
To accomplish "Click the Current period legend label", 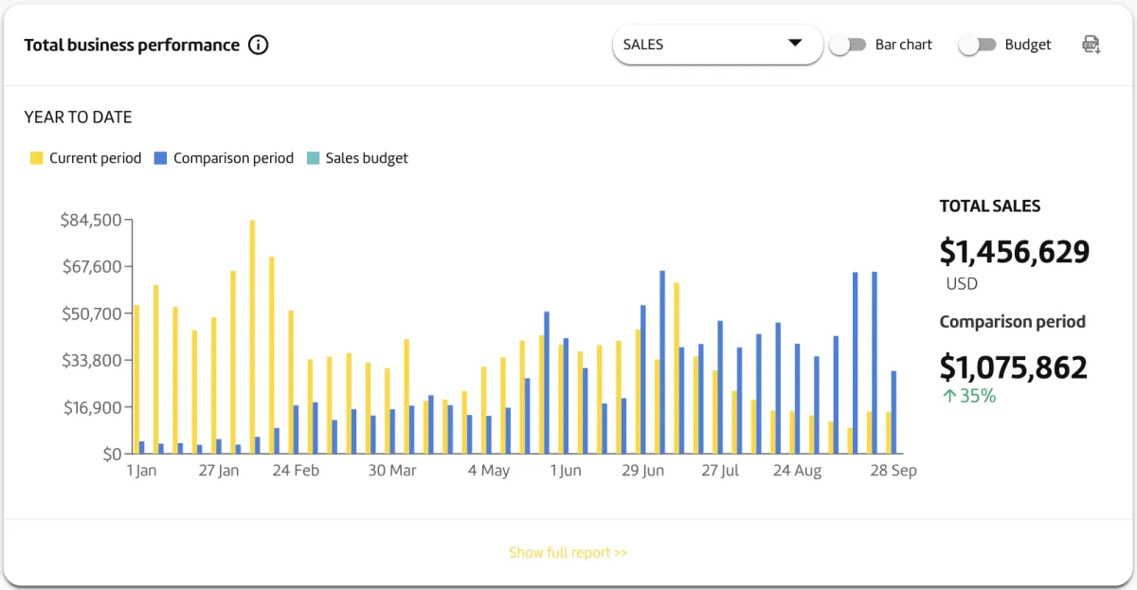I will 95,158.
